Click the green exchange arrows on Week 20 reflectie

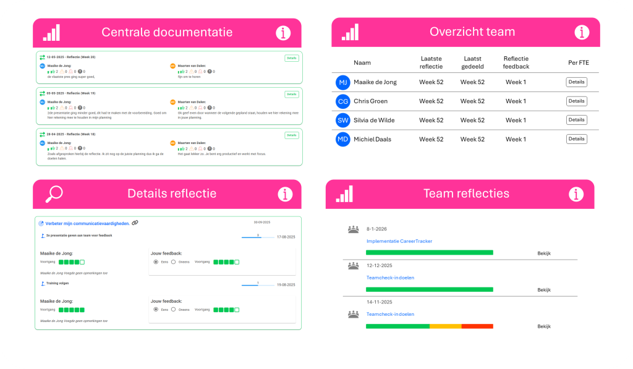coord(42,57)
